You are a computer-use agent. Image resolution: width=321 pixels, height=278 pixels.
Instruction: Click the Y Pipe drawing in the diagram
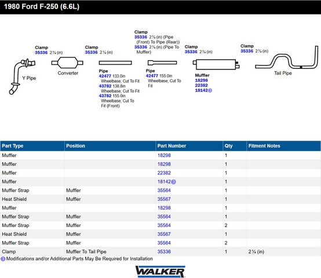[x=21, y=76]
